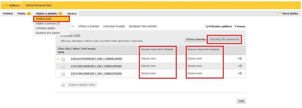Check the box for account 133119813400CZK
Image resolution: width=302 pixels, height=108 pixels.
click(x=63, y=74)
